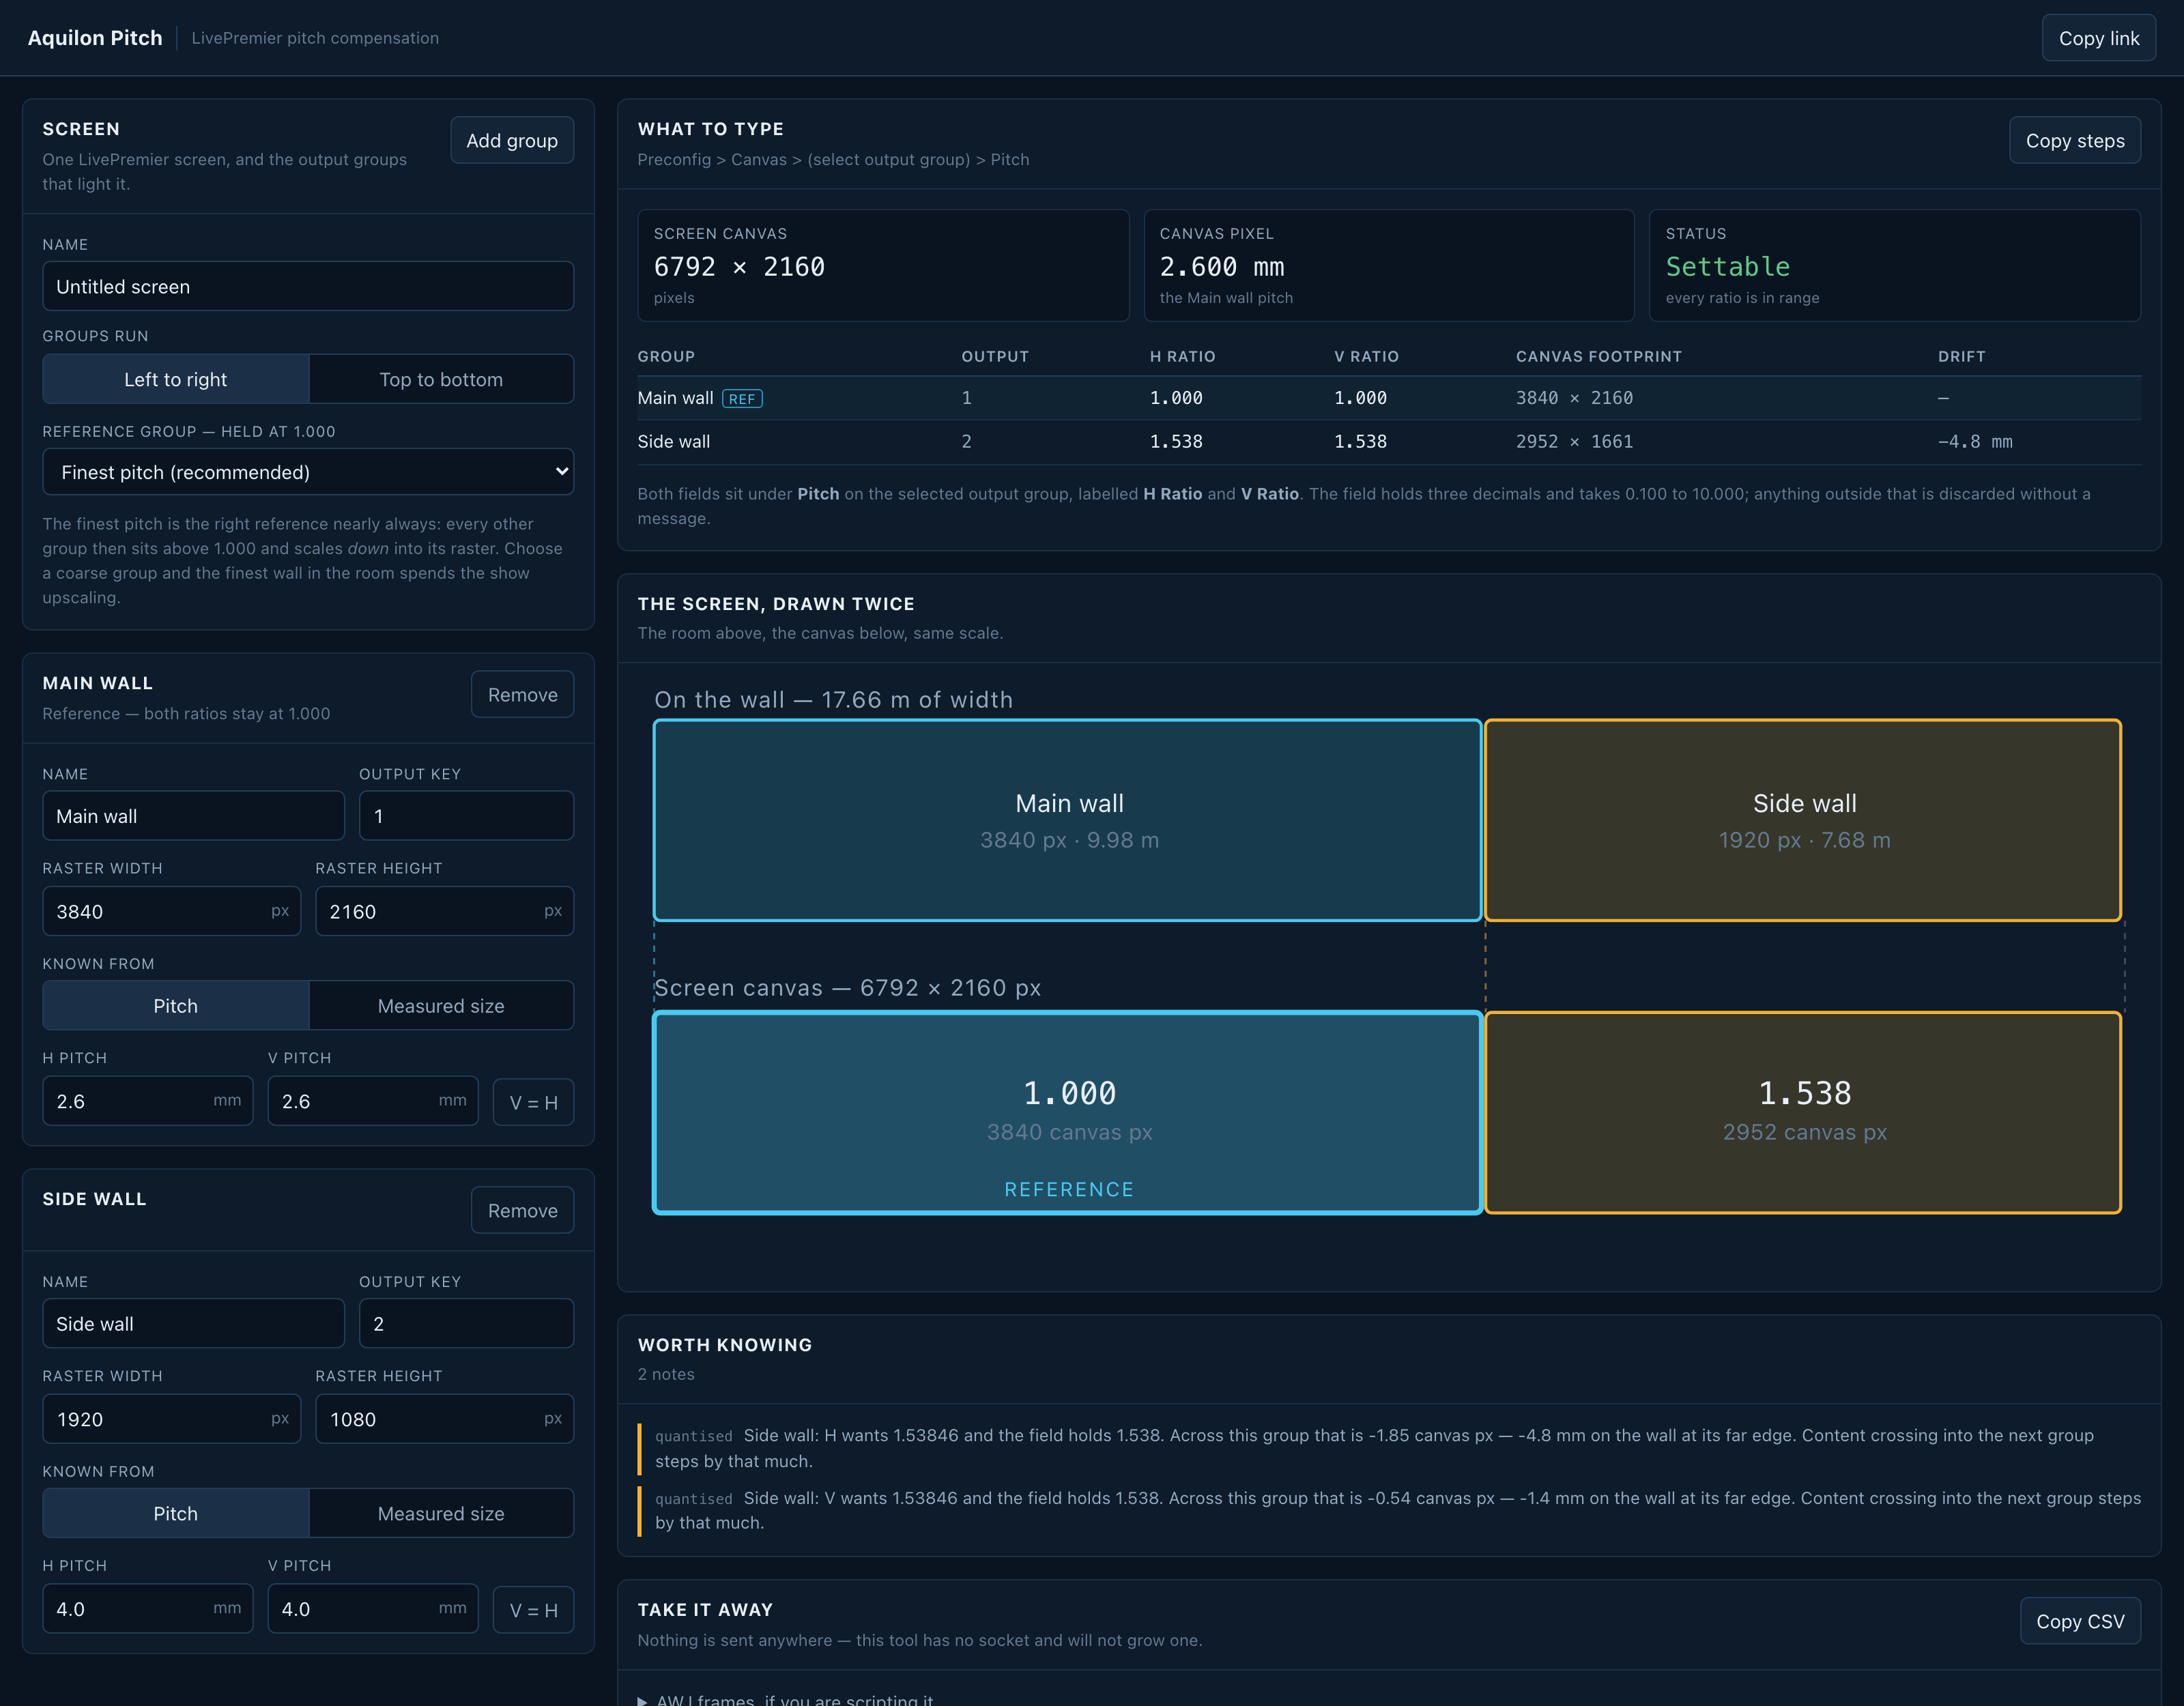The width and height of the screenshot is (2184, 1706).
Task: Edit Side wall H pitch 4.0
Action: pyautogui.click(x=148, y=1609)
